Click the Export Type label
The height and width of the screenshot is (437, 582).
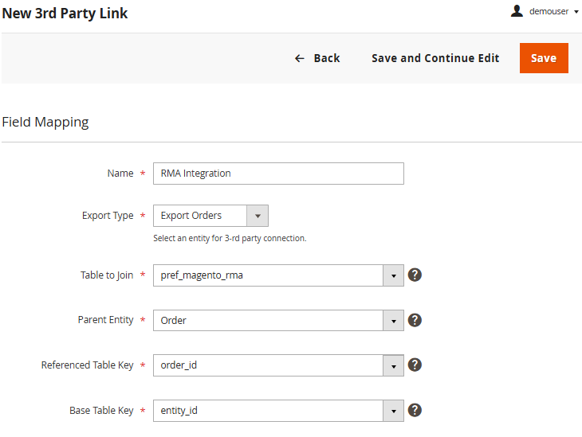pyautogui.click(x=108, y=216)
